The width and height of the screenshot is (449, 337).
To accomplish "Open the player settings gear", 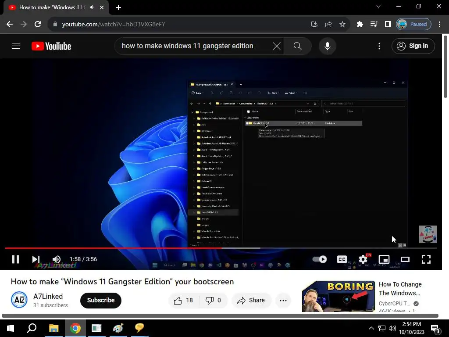I will click(x=363, y=259).
